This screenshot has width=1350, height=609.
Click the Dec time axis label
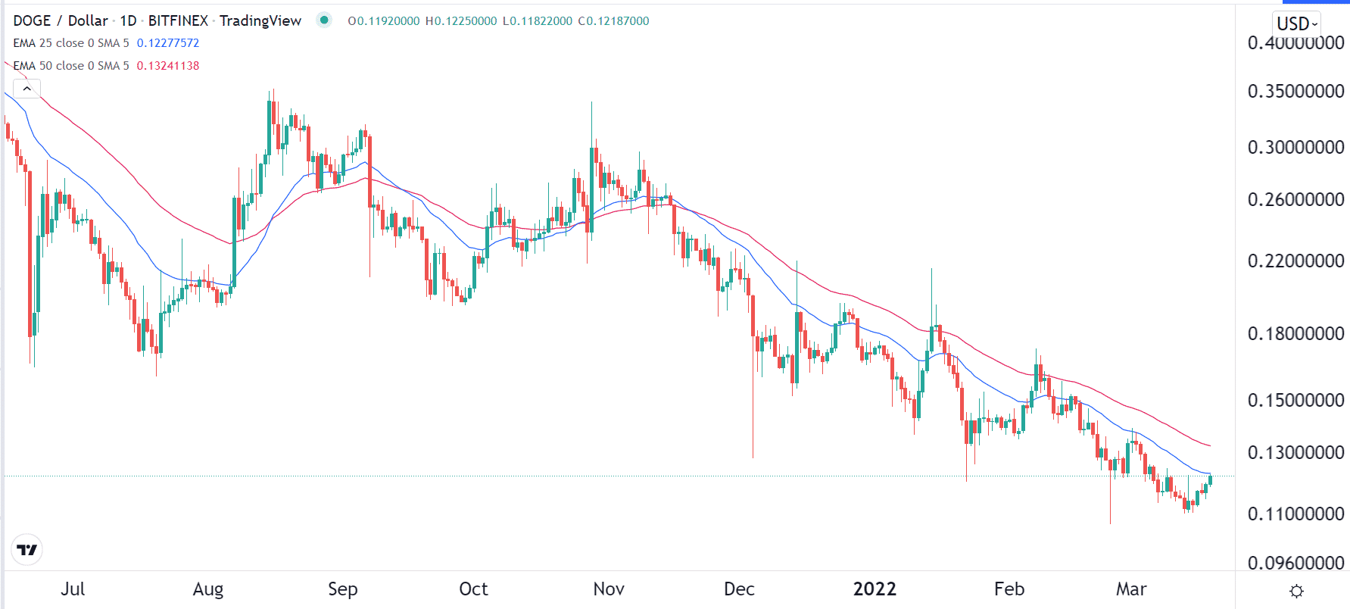tap(739, 589)
